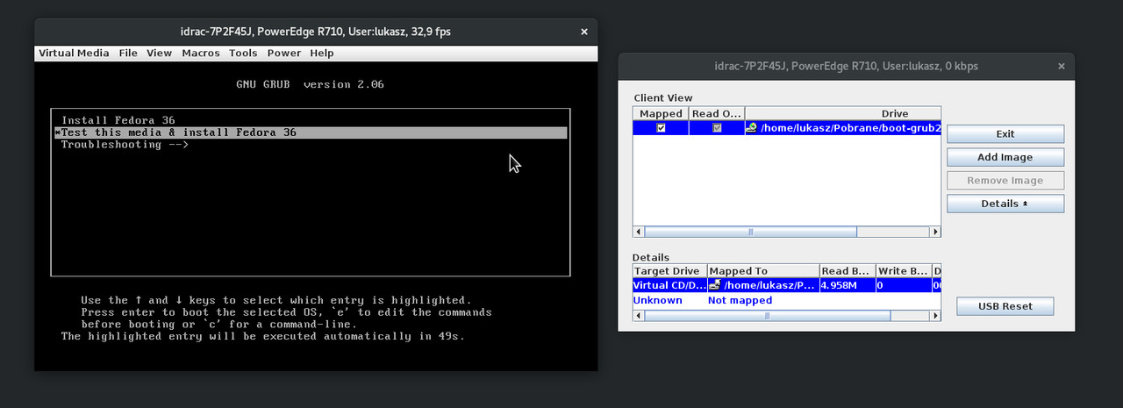Open the File menu in the iDRAC console
Image resolution: width=1123 pixels, height=408 pixels.
[128, 53]
